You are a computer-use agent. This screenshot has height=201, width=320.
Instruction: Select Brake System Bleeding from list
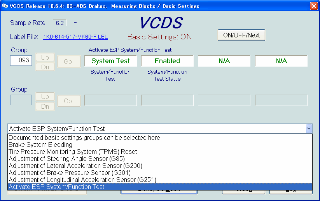click(x=160, y=145)
